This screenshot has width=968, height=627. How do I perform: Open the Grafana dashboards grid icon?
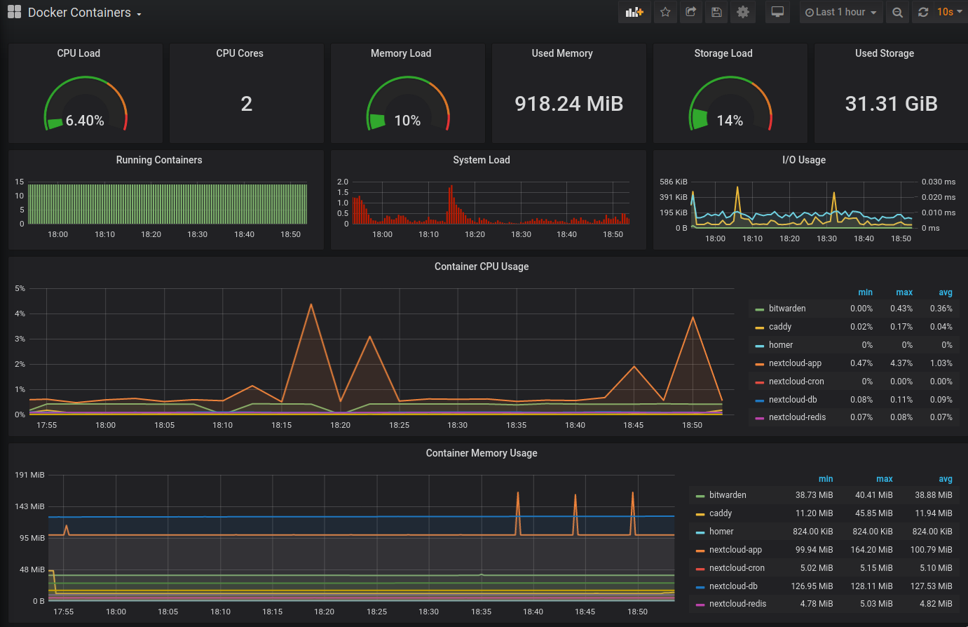click(14, 12)
